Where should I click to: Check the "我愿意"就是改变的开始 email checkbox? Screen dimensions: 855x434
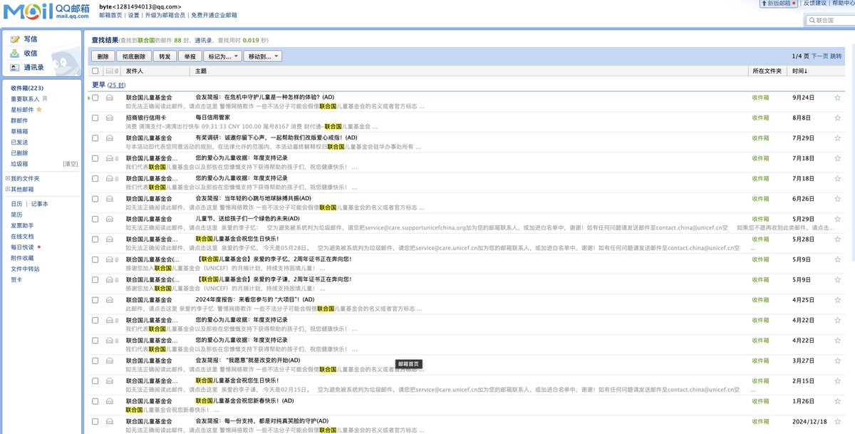[x=95, y=361]
